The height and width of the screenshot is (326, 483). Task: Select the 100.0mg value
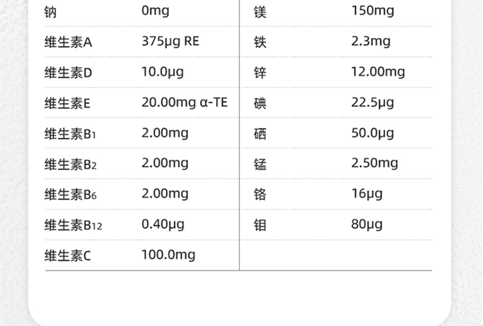point(168,255)
